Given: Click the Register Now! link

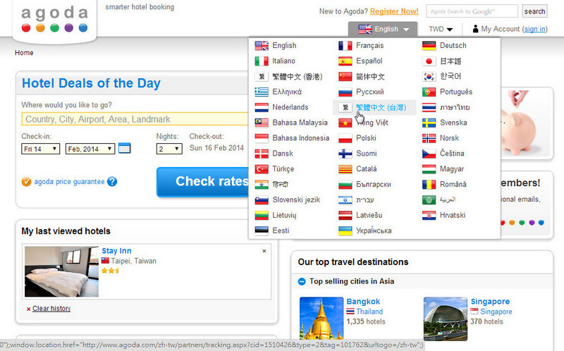Looking at the screenshot, I should (394, 11).
